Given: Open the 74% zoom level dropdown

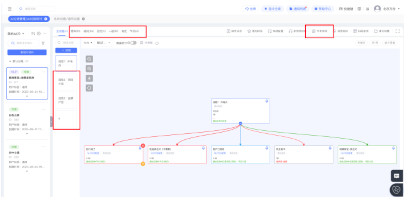Looking at the screenshot, I should [88, 43].
